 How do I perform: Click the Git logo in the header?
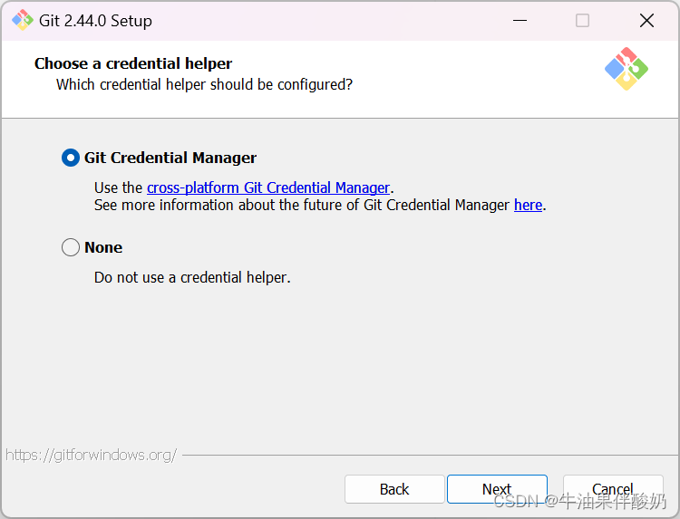click(x=627, y=69)
